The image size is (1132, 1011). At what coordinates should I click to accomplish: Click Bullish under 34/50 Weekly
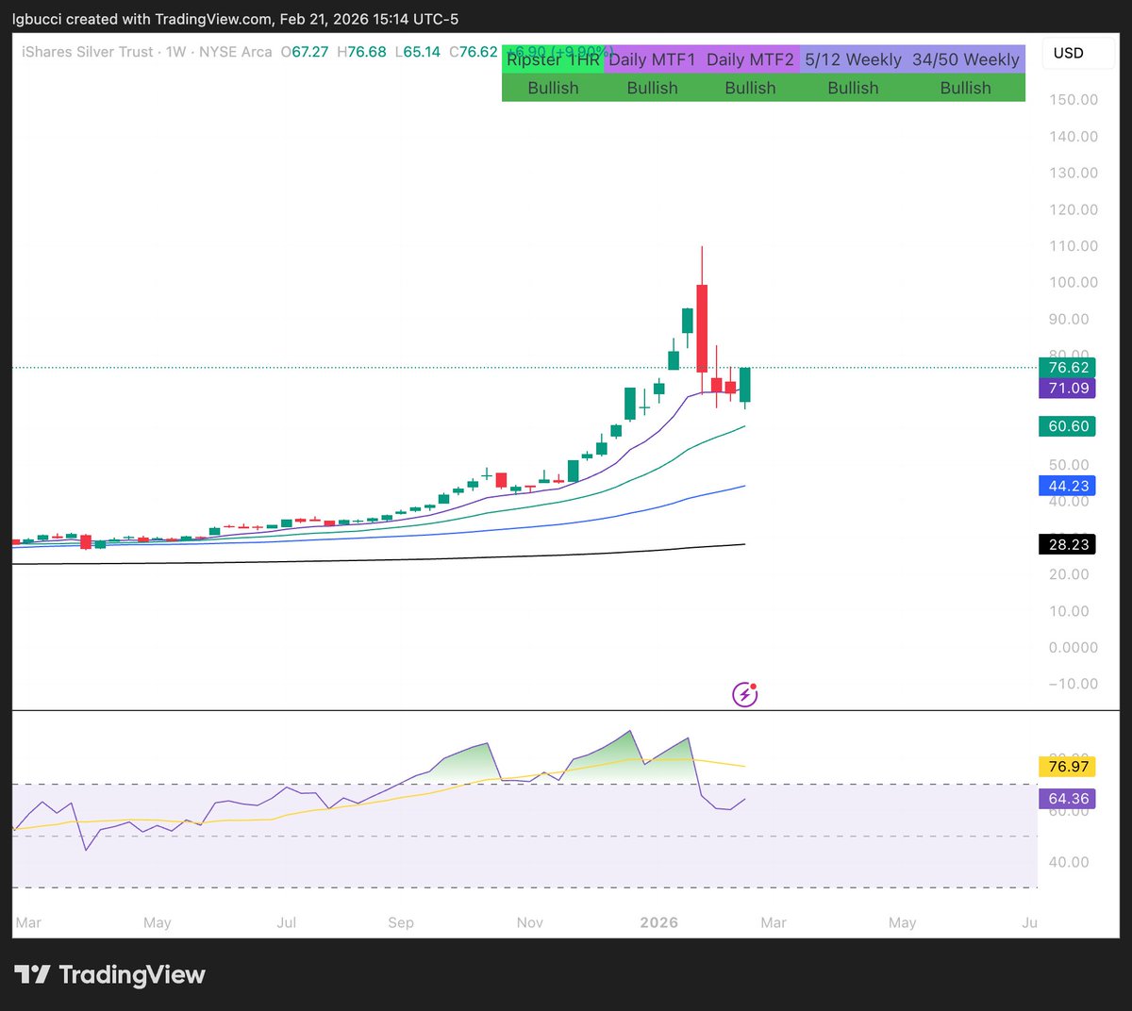pos(966,88)
